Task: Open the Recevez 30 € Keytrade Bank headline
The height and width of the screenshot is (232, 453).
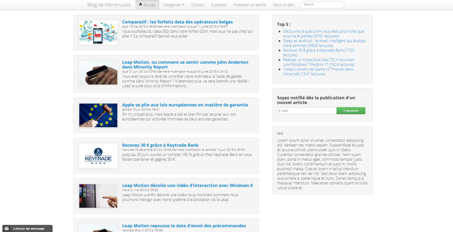Action: pos(160,145)
